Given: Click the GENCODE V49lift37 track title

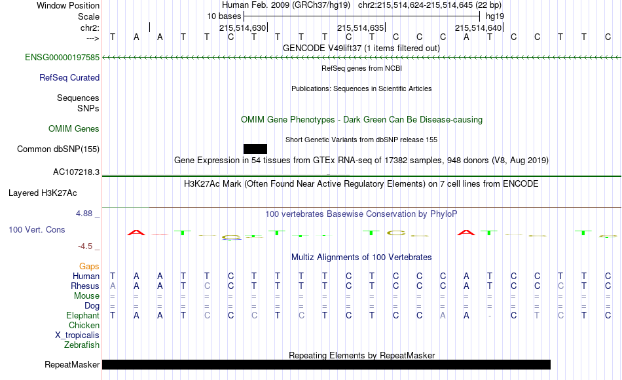Looking at the screenshot, I should pos(361,48).
